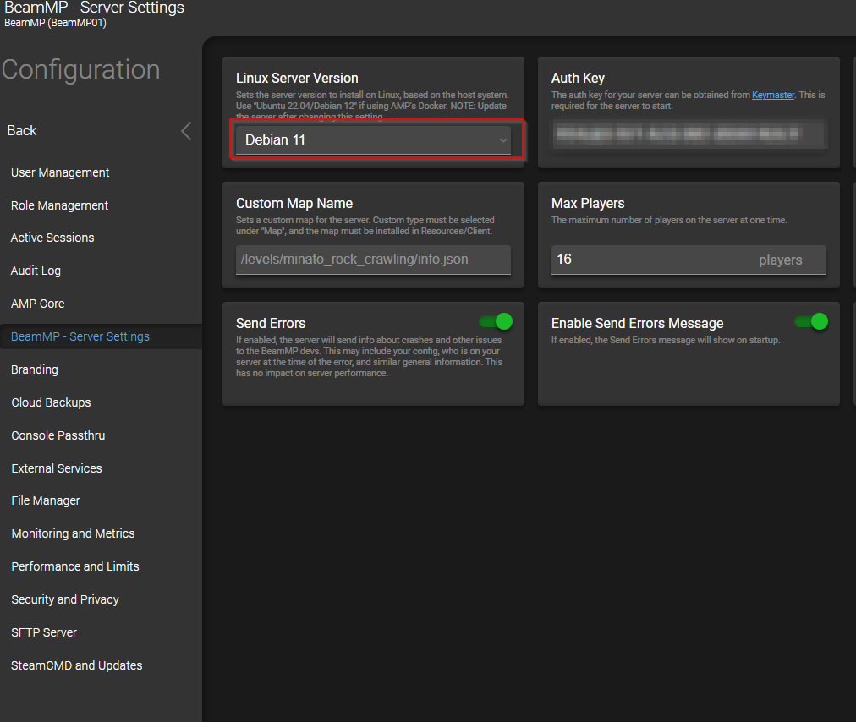Open Console Passthru settings
Screen dimensions: 856x722
coord(58,435)
